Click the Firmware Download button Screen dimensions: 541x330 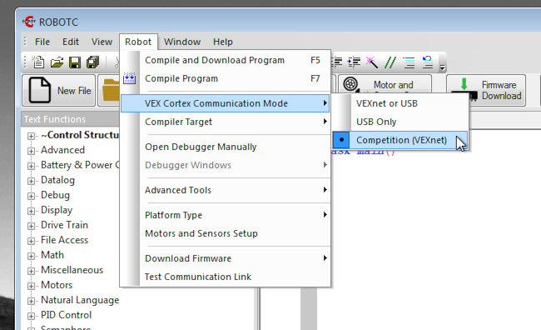[x=486, y=90]
